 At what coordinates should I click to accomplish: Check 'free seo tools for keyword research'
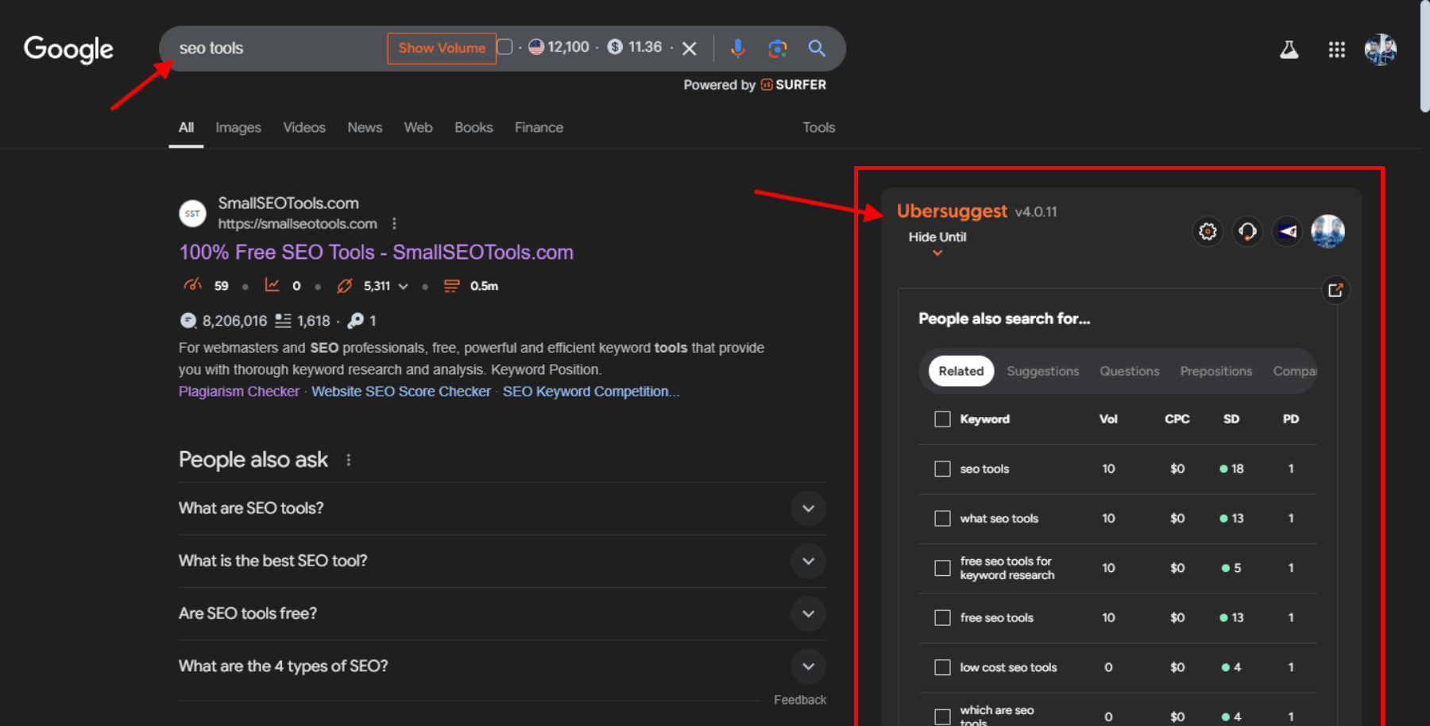942,568
